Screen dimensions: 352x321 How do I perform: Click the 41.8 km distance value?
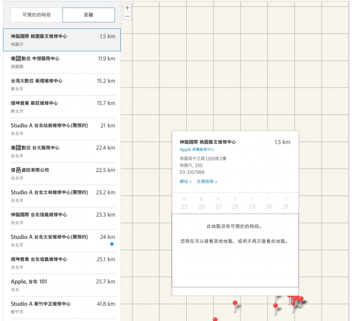(106, 304)
